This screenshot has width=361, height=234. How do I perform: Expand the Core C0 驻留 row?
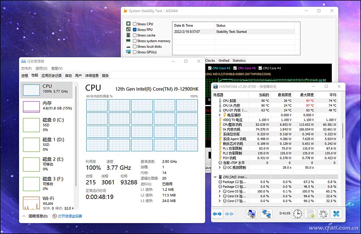219,191
